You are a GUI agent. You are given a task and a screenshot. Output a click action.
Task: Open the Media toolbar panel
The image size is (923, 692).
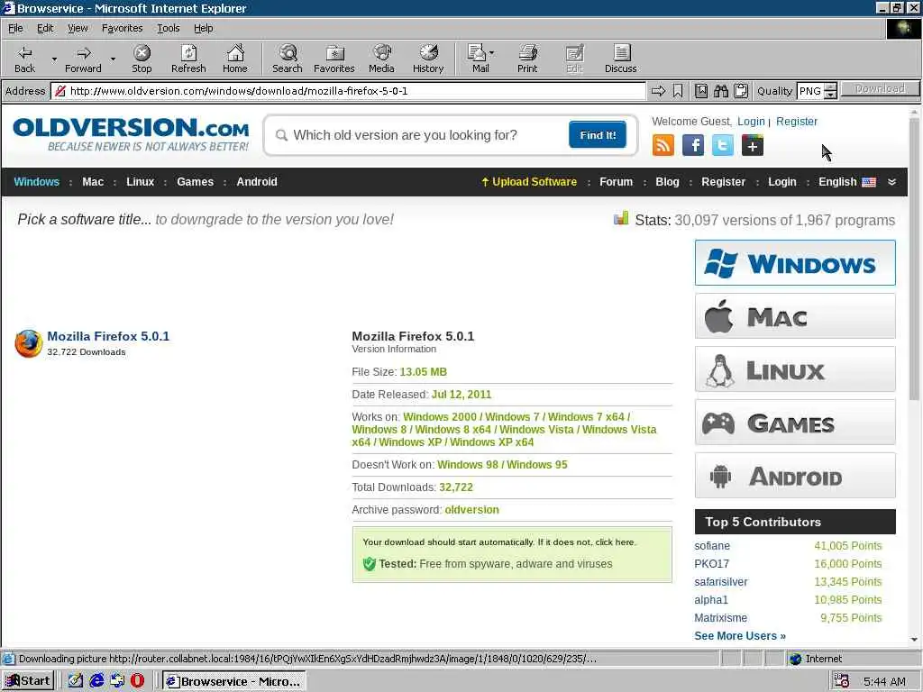click(x=381, y=59)
